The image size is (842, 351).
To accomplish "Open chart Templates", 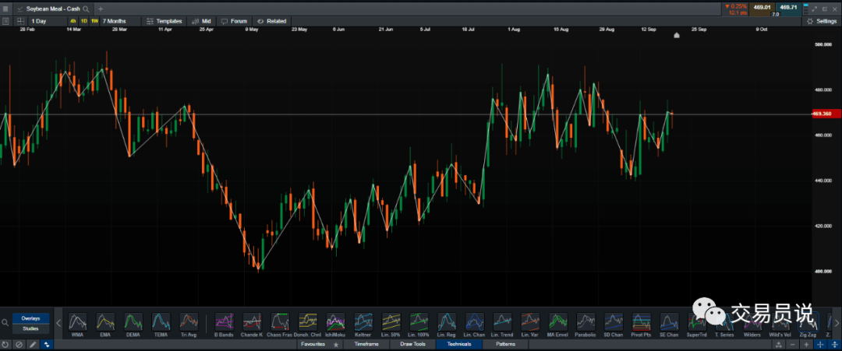I will pyautogui.click(x=165, y=22).
